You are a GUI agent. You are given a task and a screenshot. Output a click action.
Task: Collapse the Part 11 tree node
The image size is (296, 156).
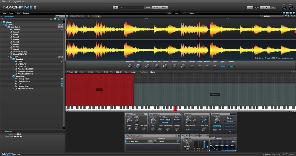(x=4, y=25)
